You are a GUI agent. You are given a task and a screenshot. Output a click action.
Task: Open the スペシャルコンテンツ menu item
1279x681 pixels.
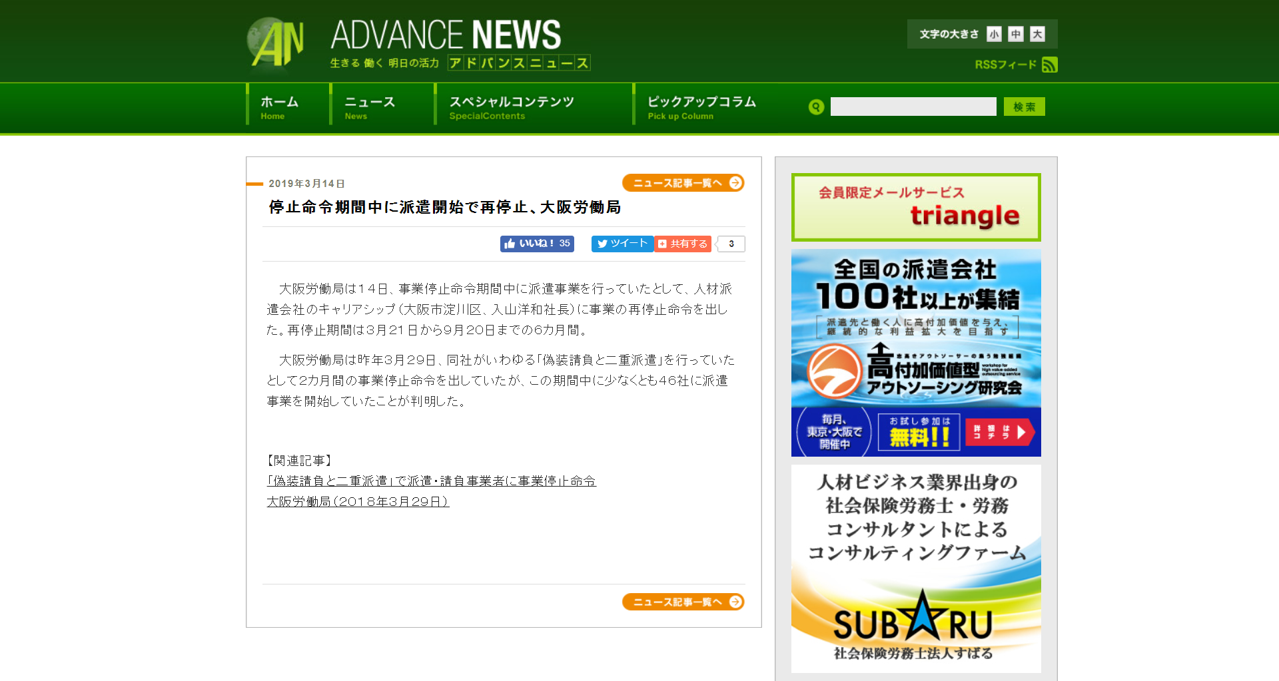pos(511,107)
